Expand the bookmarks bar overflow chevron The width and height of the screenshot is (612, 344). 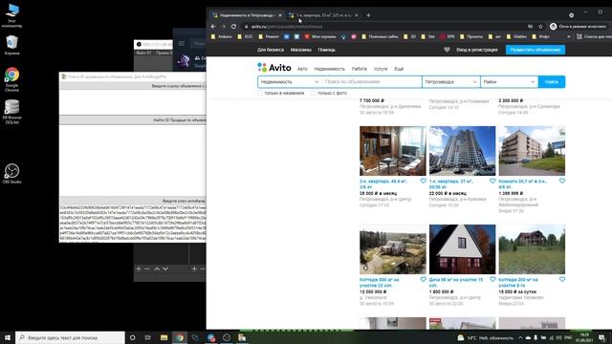tap(569, 36)
